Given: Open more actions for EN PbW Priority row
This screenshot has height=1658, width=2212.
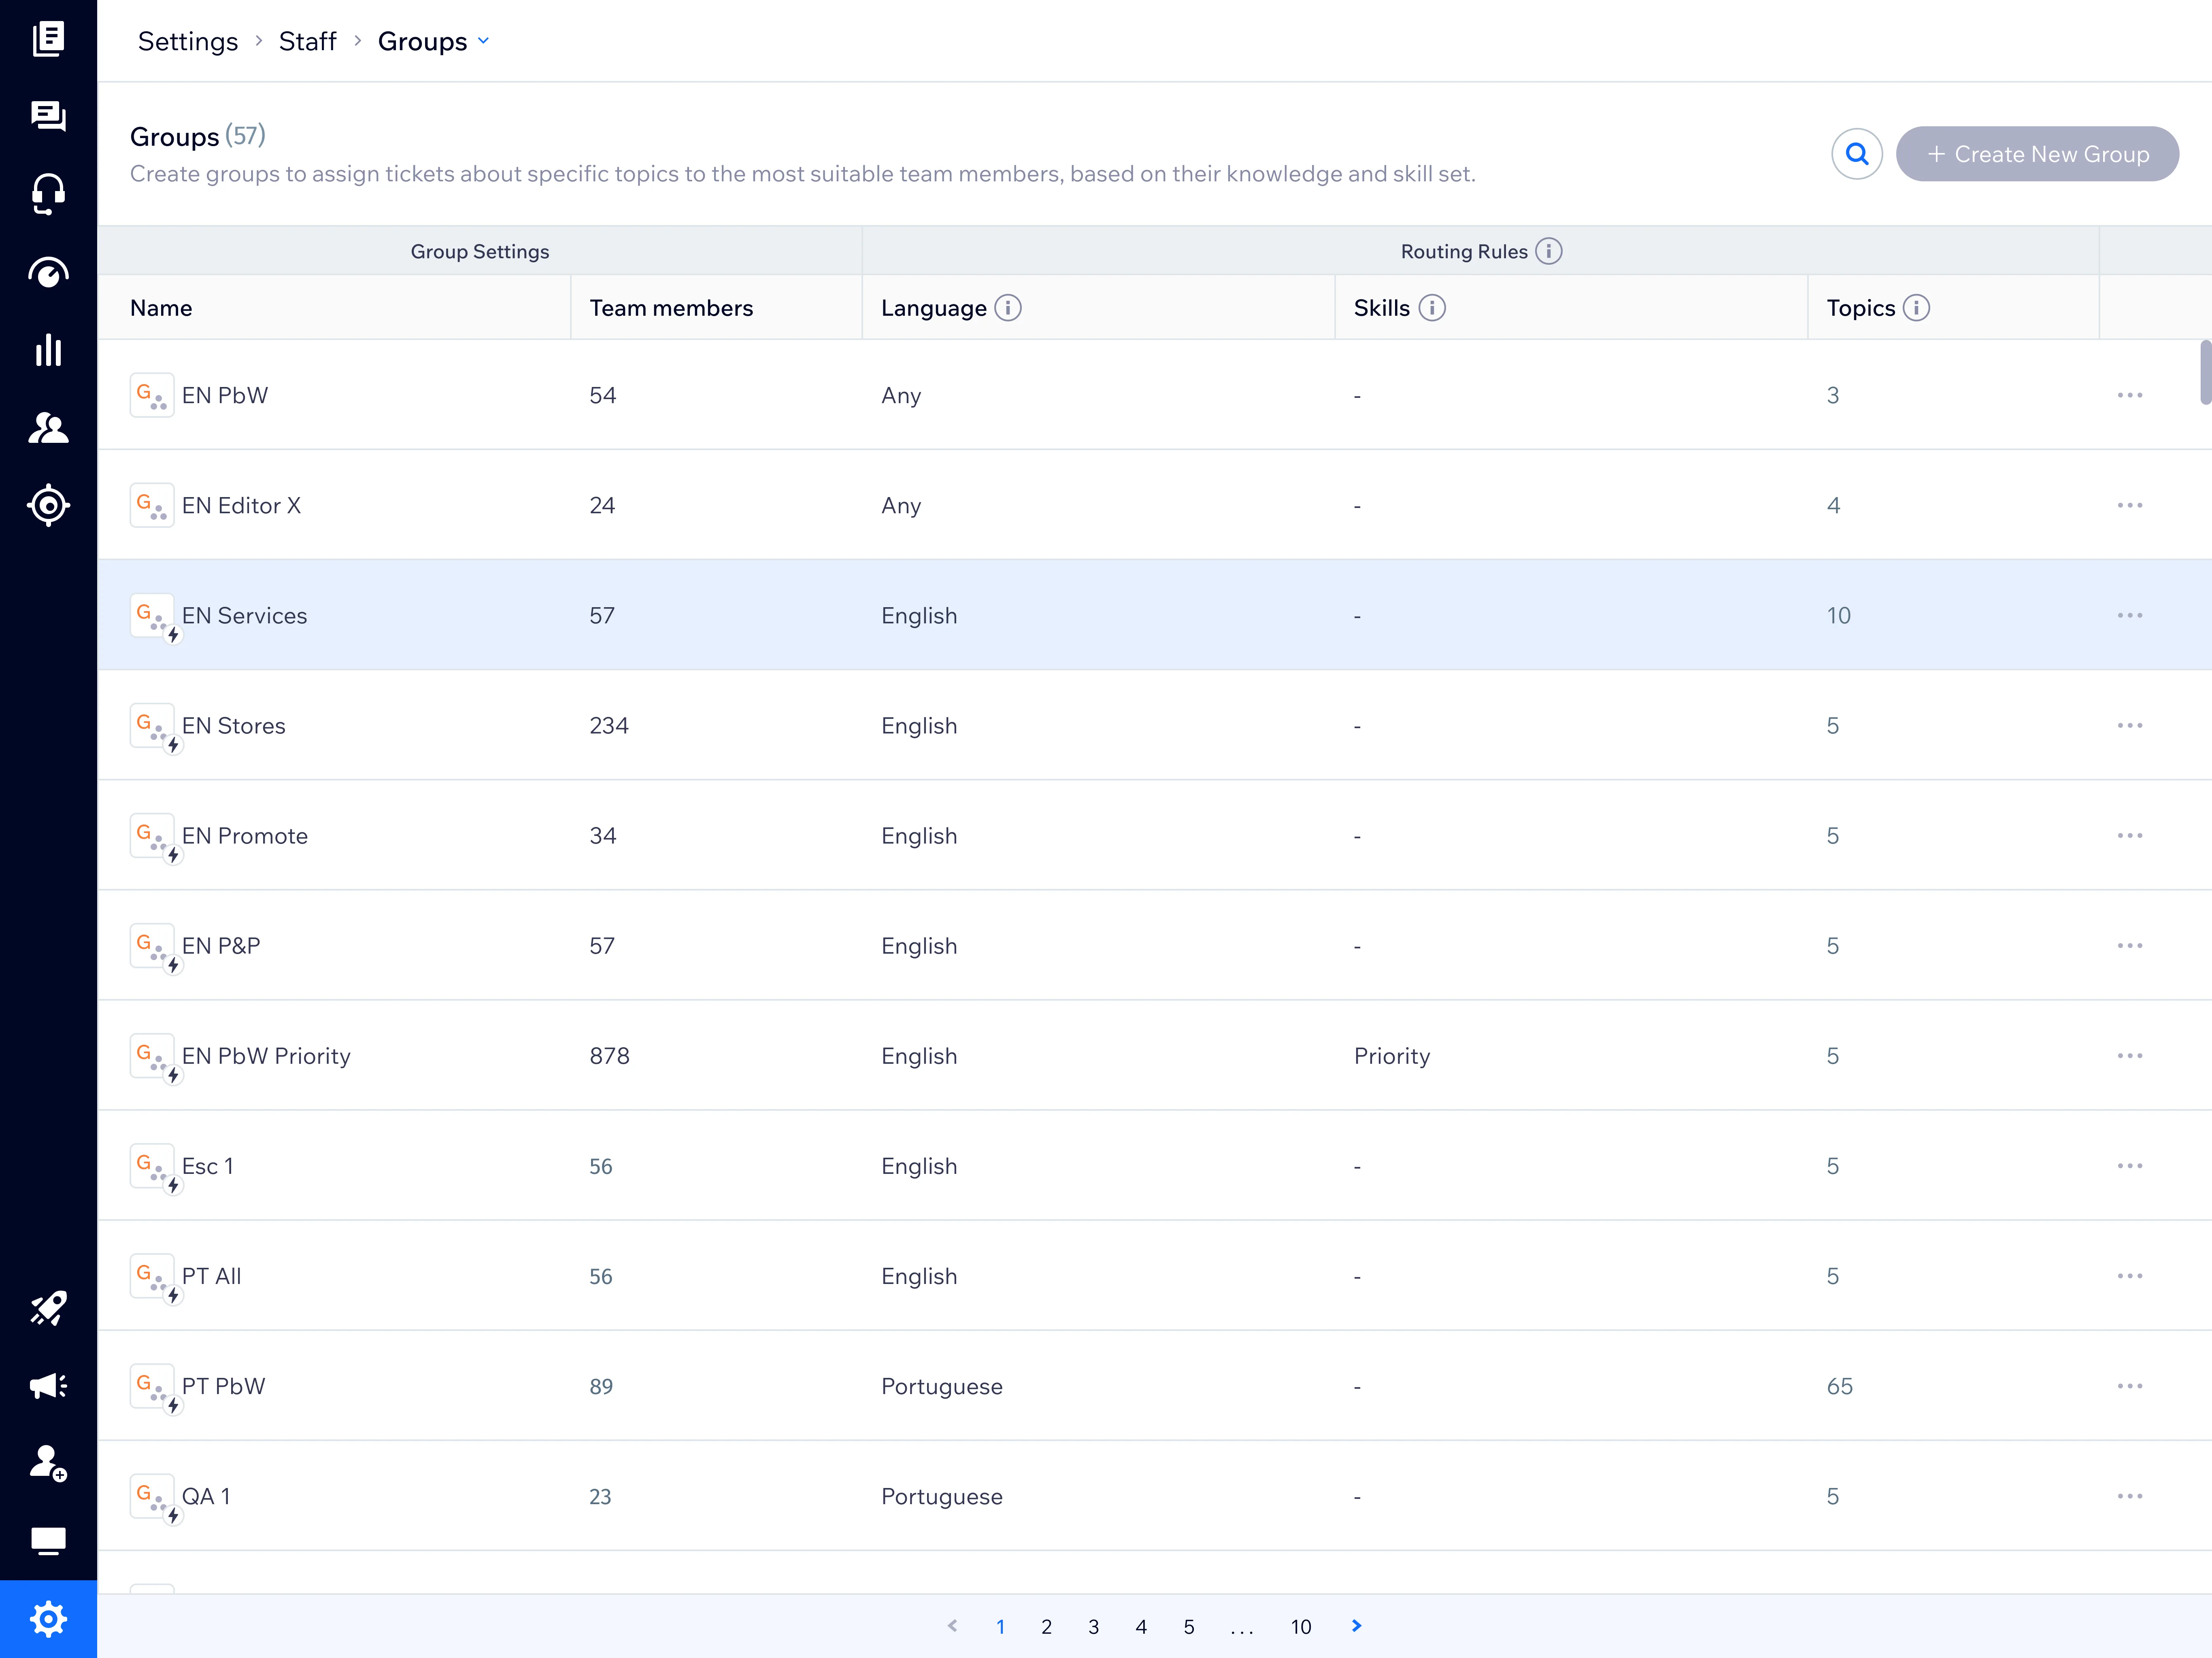Looking at the screenshot, I should click(2130, 1056).
